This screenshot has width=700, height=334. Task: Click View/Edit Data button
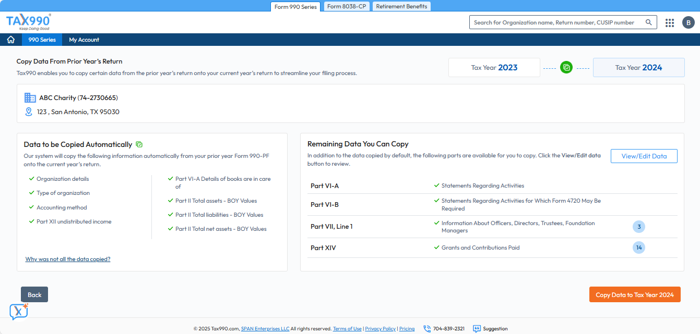[x=644, y=156]
